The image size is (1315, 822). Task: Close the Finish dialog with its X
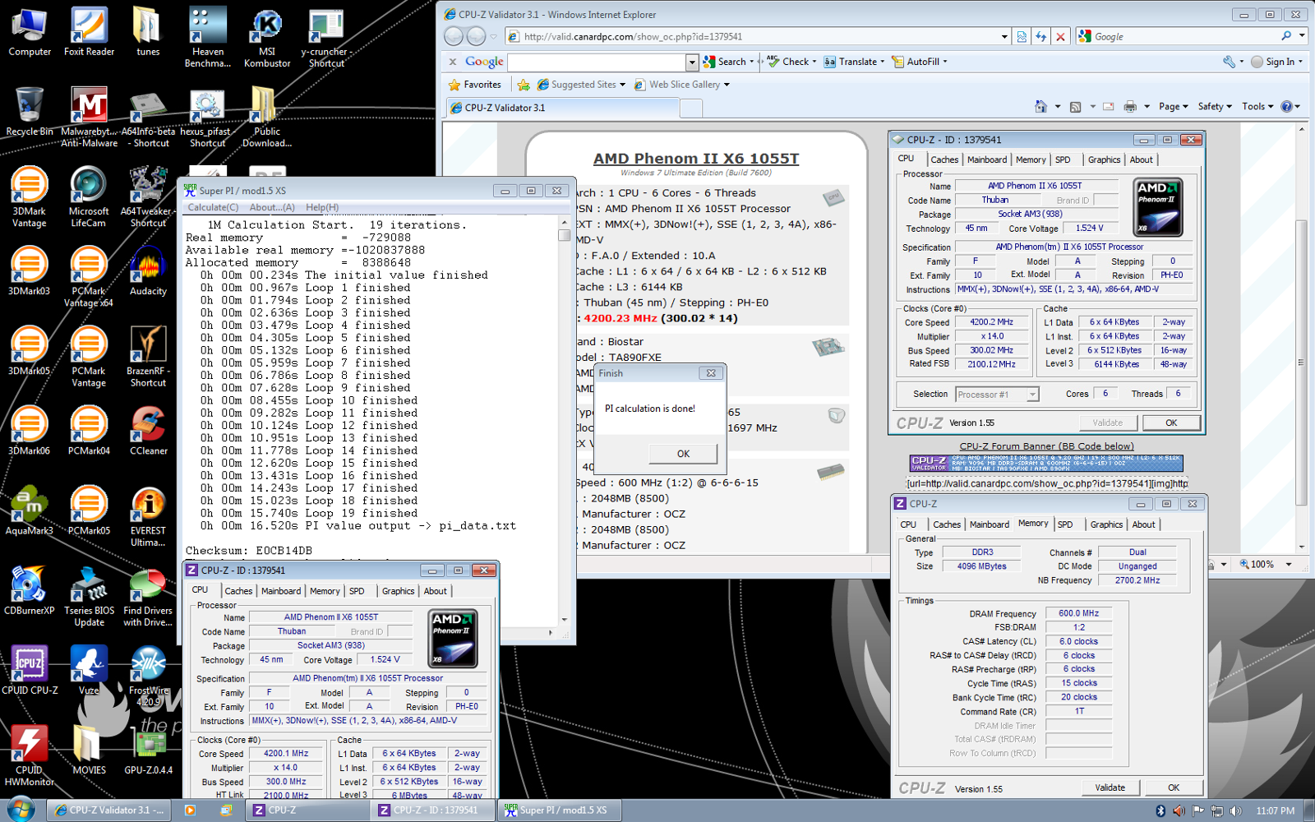point(711,373)
